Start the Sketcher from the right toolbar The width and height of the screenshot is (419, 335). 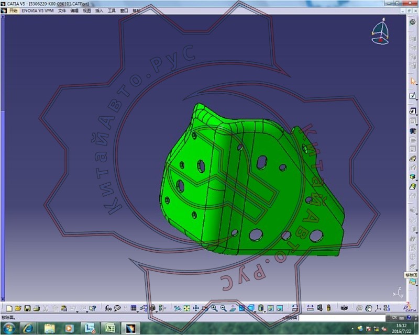(x=413, y=96)
